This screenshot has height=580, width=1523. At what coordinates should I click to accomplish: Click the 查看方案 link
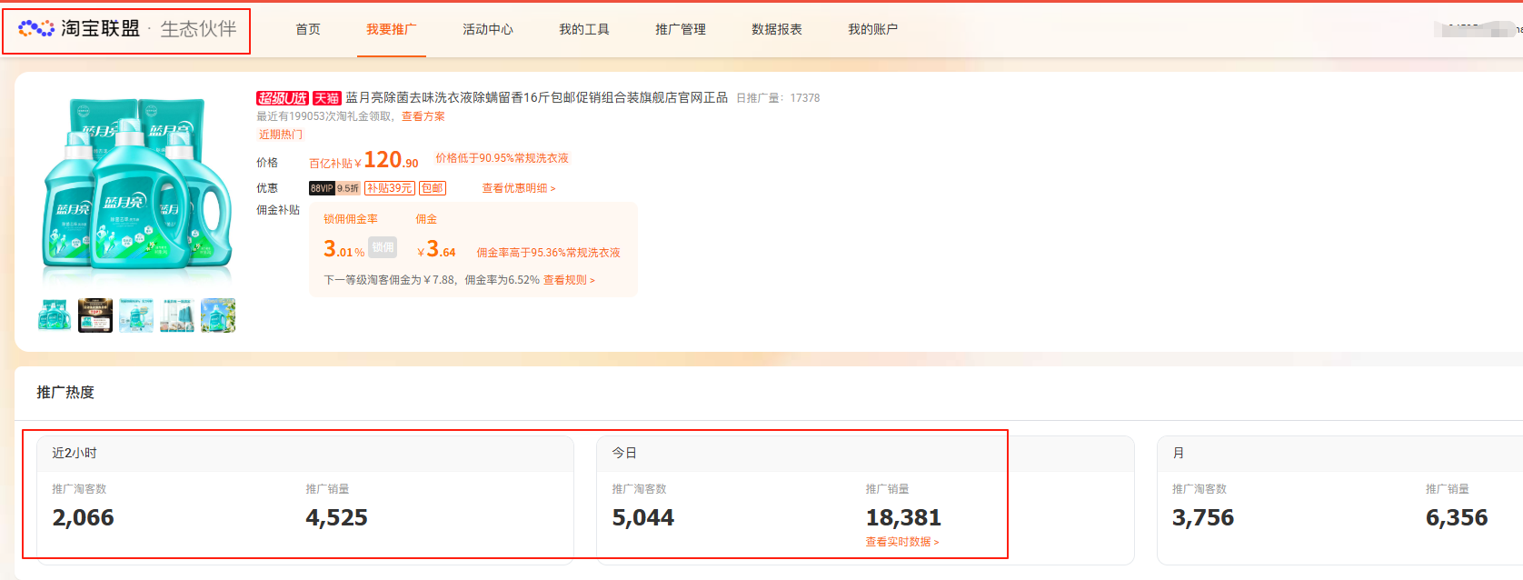point(423,116)
